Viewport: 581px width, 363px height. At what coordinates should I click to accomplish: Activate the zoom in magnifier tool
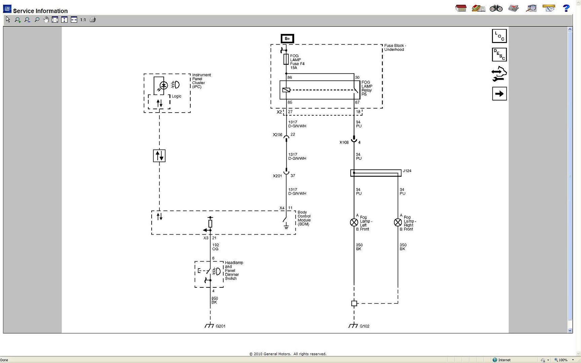18,20
